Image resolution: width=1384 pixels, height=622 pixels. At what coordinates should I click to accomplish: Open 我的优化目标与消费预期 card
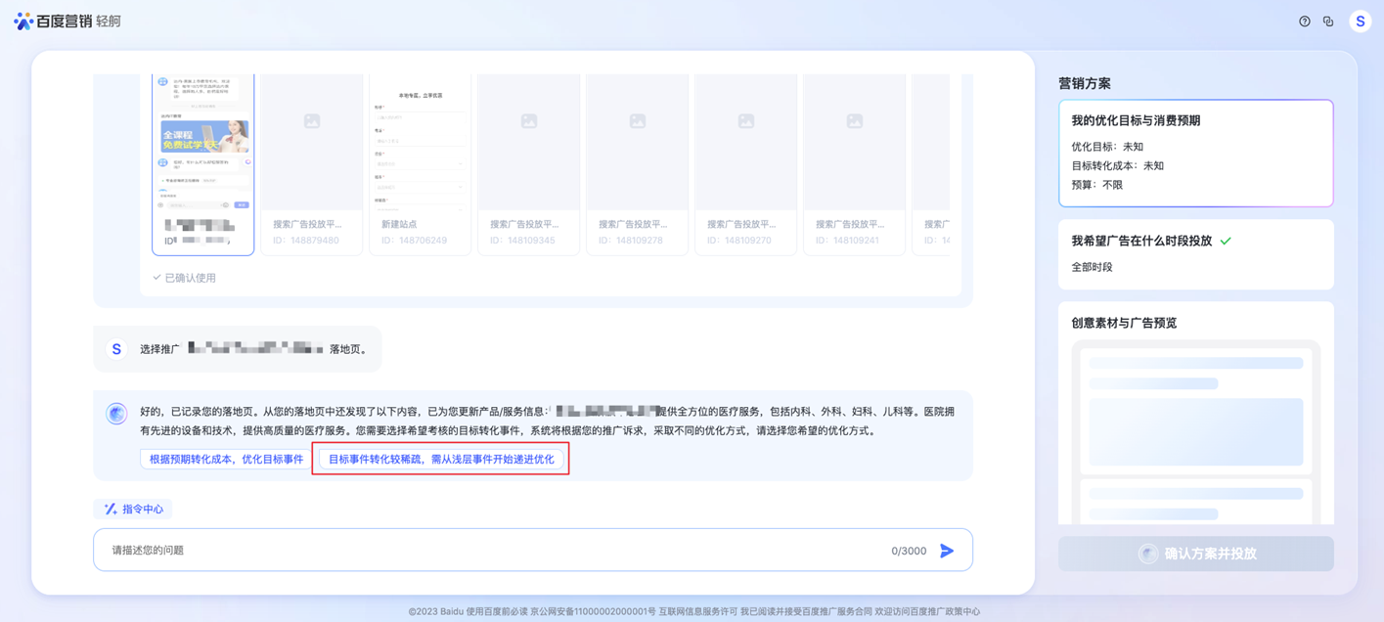(x=1195, y=153)
